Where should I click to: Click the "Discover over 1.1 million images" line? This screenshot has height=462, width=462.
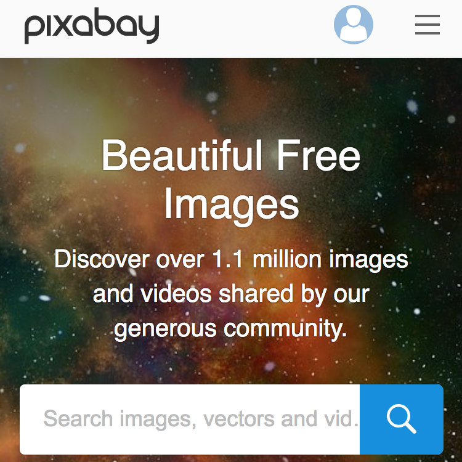231,259
